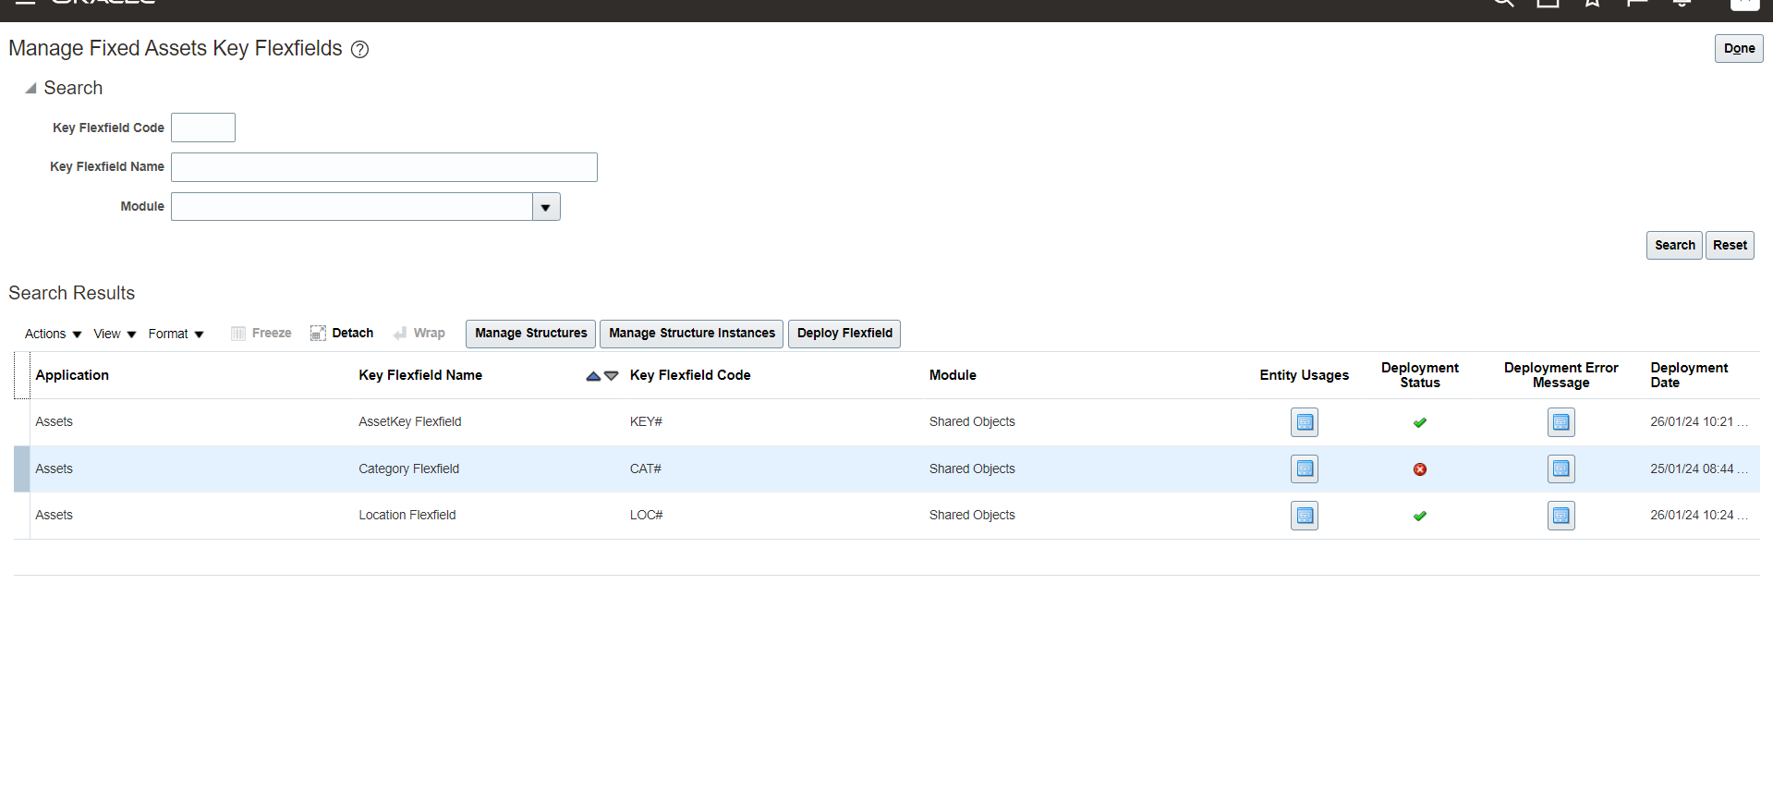The image size is (1773, 791).
Task: Focus the Key Flexfield Code input
Action: [203, 128]
